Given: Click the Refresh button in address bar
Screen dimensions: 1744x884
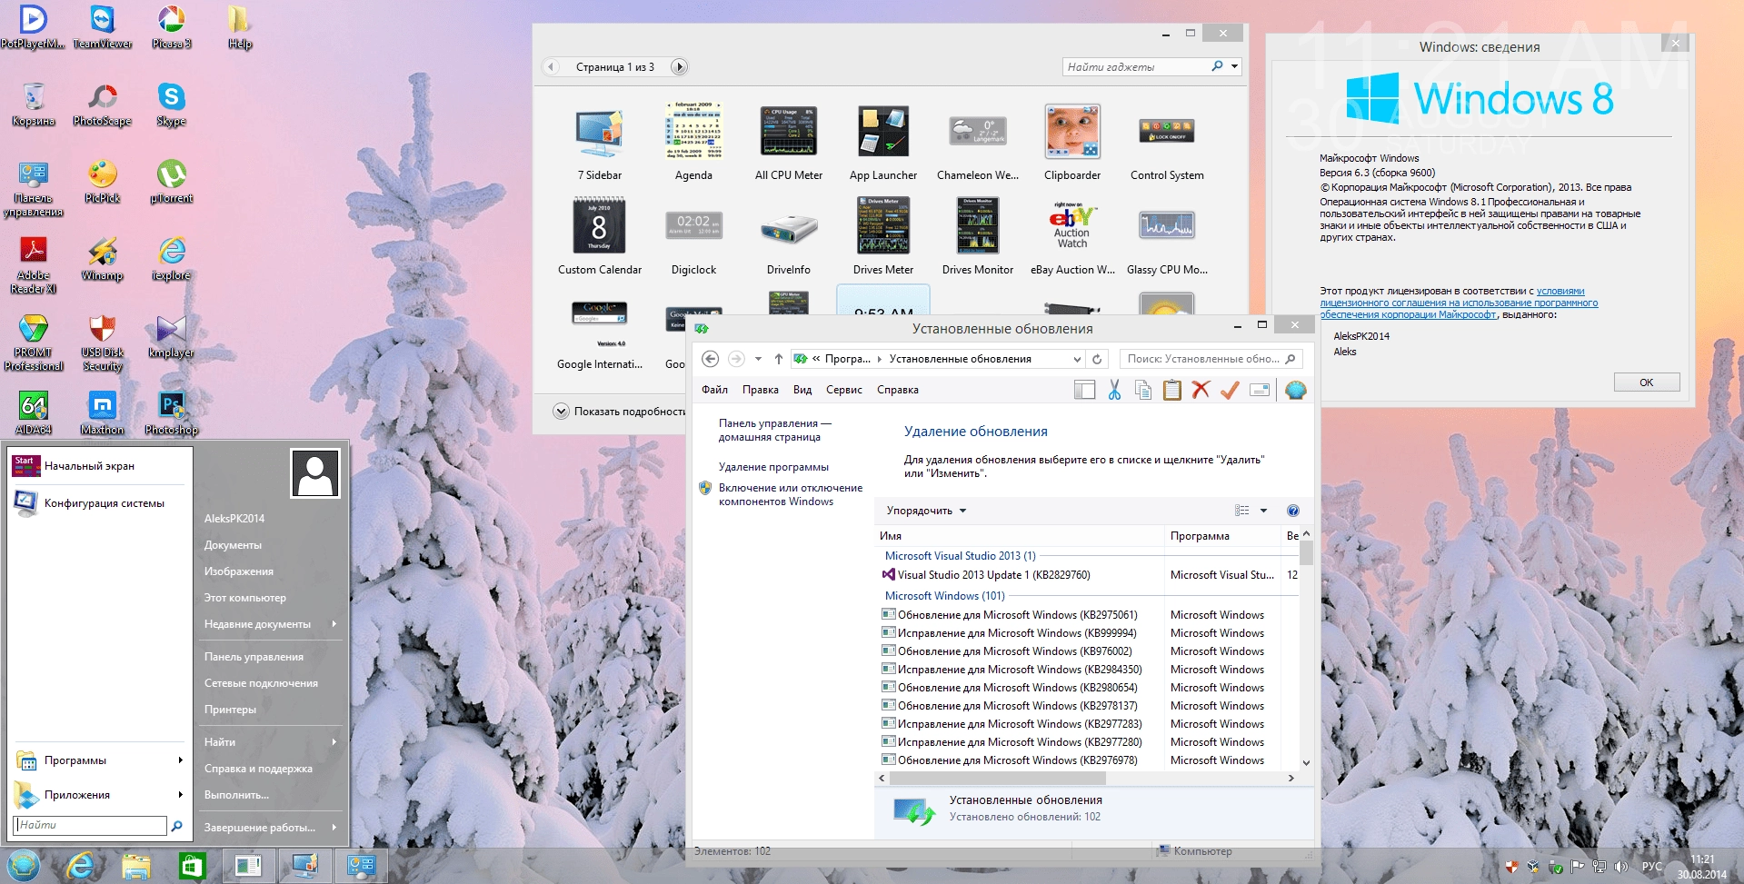Looking at the screenshot, I should coord(1097,359).
